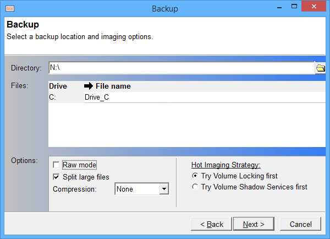Proceed using the Next button
This screenshot has height=239, width=330.
point(254,224)
